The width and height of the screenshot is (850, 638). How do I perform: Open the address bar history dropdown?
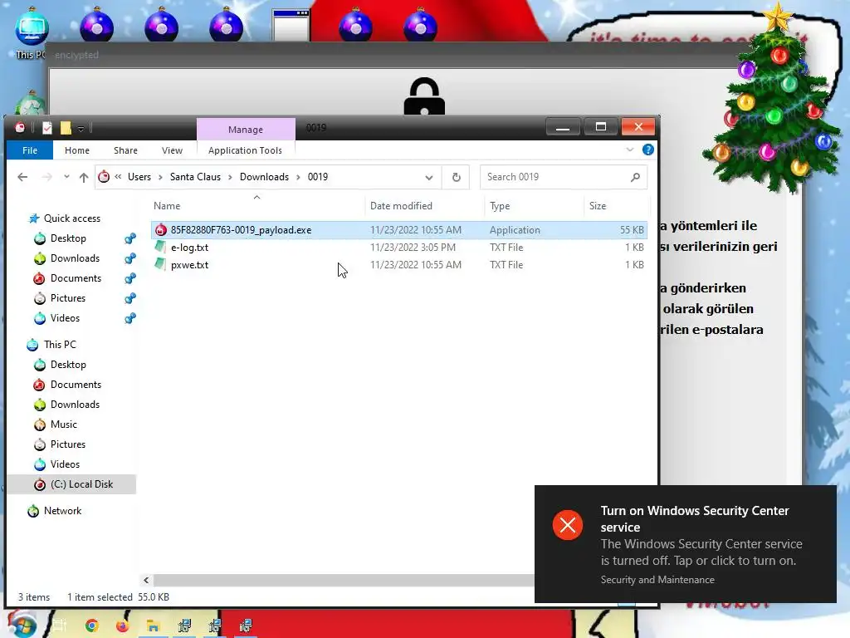click(429, 178)
